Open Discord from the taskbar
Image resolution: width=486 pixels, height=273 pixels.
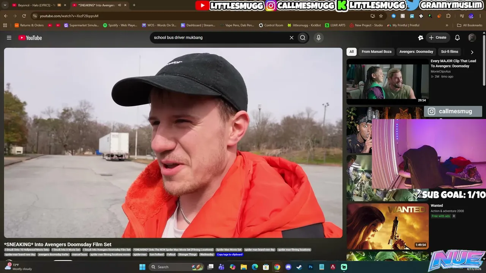288,267
